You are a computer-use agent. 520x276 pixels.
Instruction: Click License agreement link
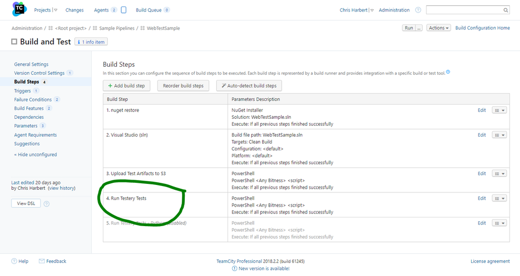click(490, 261)
